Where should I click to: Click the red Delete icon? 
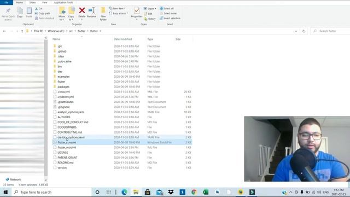(x=82, y=10)
